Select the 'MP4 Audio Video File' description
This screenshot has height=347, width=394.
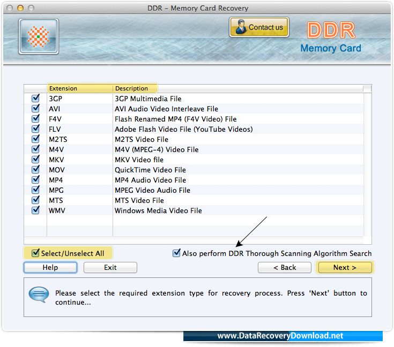point(150,180)
